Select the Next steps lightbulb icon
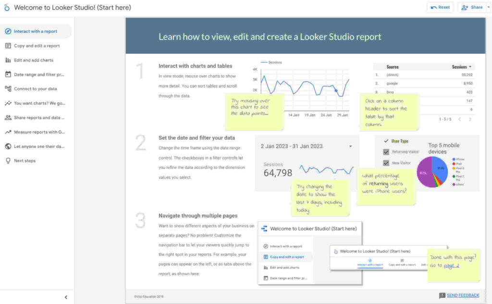 8,159
